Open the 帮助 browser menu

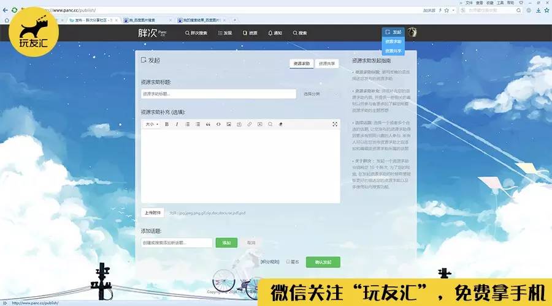point(510,3)
